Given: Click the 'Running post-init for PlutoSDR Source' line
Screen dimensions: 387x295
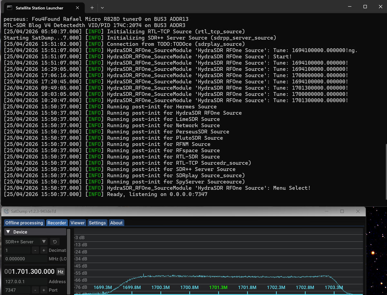Looking at the screenshot, I should point(113,138).
